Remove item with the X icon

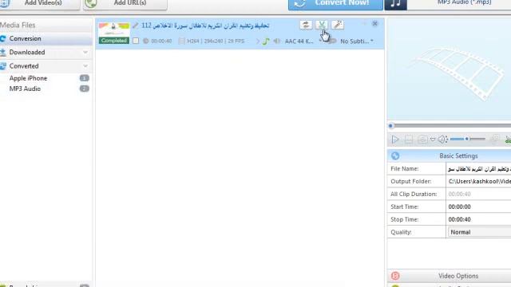pos(374,23)
